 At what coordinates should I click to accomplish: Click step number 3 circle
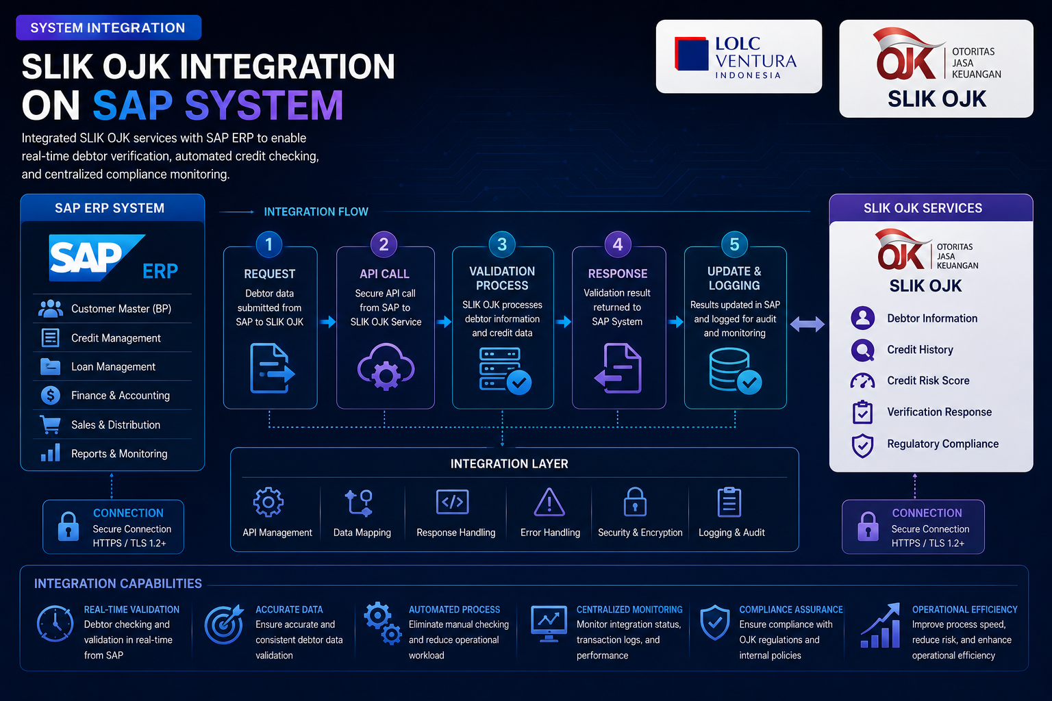pyautogui.click(x=502, y=244)
